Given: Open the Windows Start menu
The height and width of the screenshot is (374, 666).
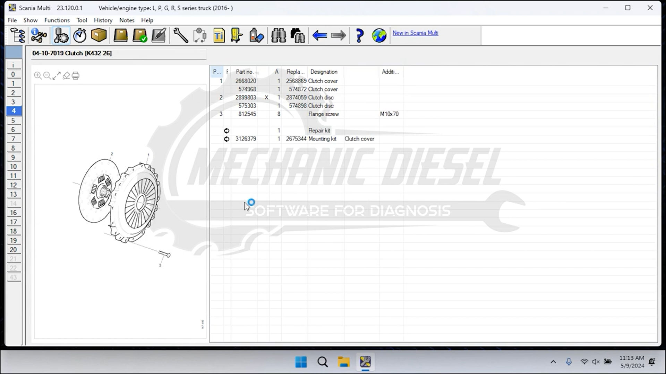Looking at the screenshot, I should tap(301, 362).
